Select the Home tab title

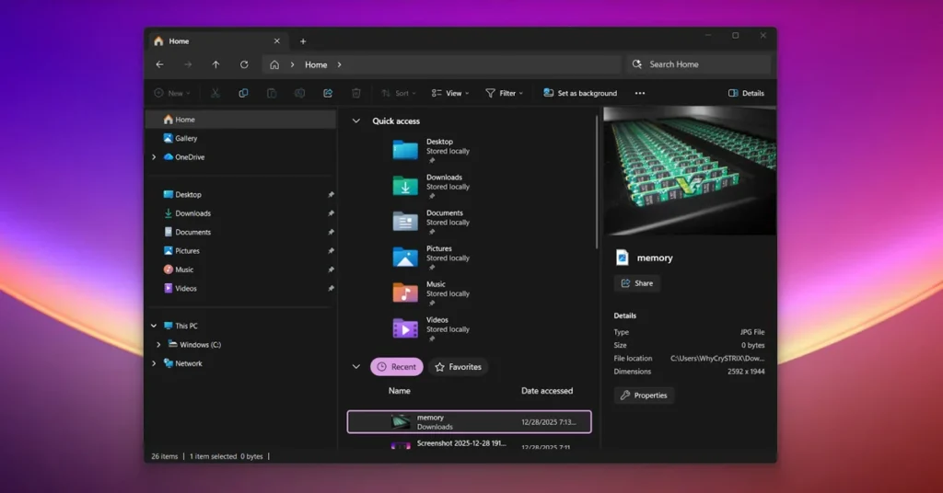coord(179,41)
